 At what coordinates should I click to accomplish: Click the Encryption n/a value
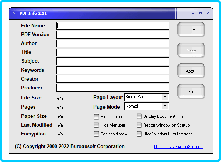coord(60,134)
